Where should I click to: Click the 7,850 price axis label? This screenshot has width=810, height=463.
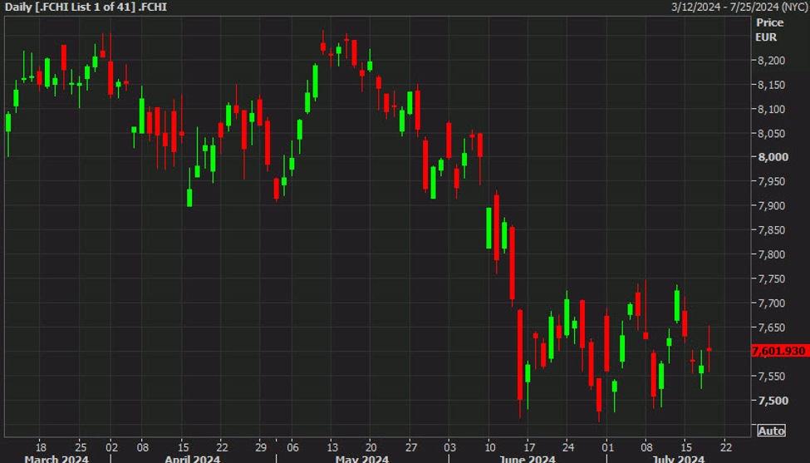(771, 230)
